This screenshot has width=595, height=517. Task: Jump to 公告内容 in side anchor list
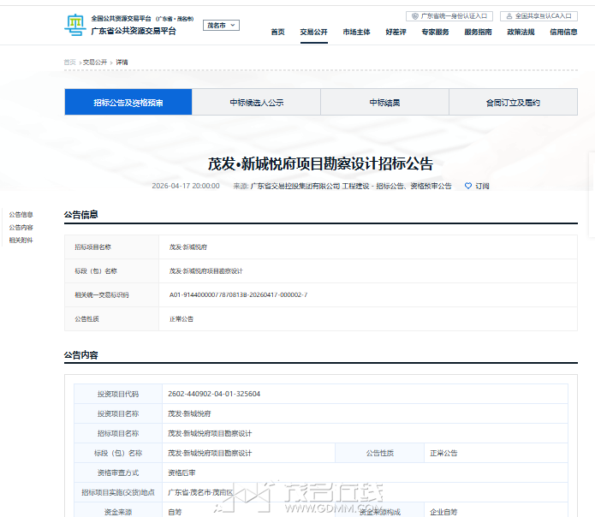pos(21,228)
